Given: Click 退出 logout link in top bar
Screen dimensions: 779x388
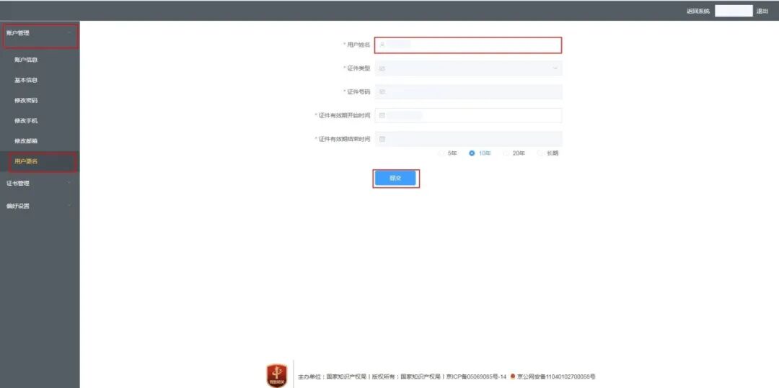Looking at the screenshot, I should [762, 11].
